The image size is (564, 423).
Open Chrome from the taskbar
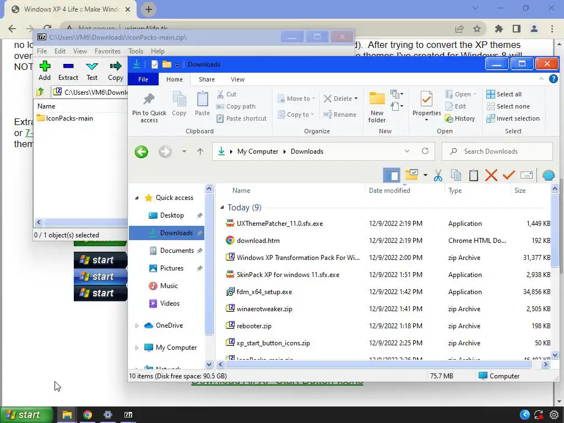(88, 415)
